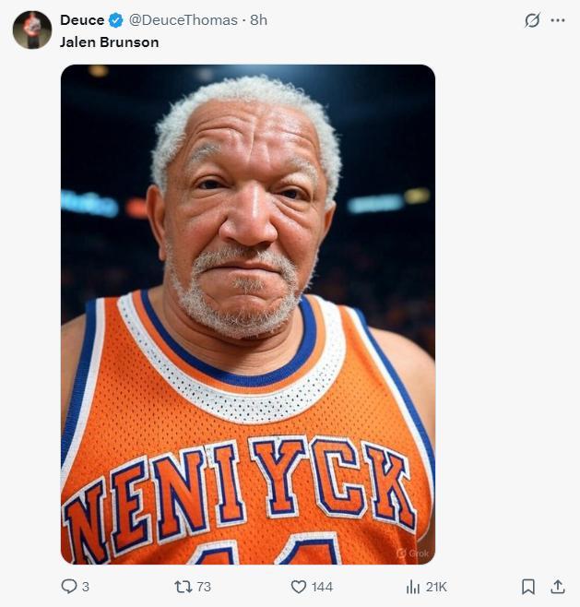Click the Grok watermark on the image

tap(412, 553)
